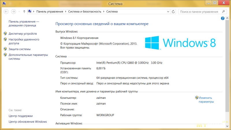Click the vertical scrollbar thumb

pos(227,66)
